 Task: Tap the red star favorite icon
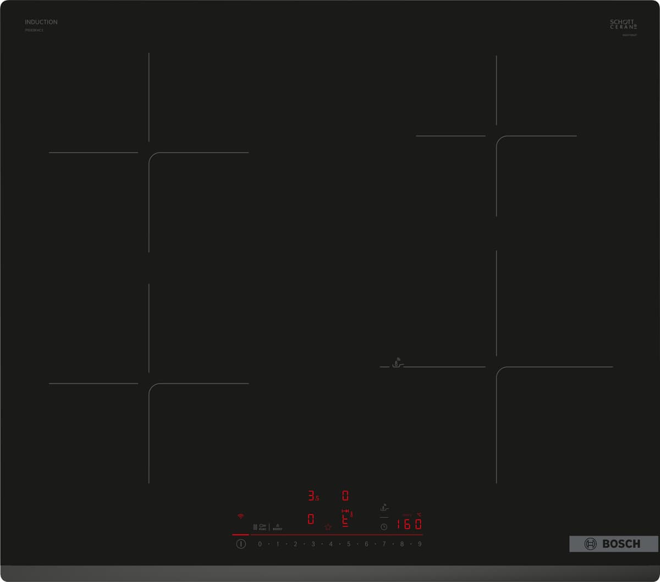(328, 527)
